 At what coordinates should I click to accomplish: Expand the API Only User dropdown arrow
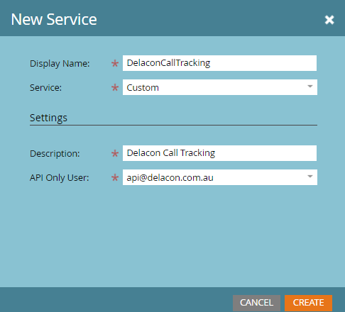point(310,177)
